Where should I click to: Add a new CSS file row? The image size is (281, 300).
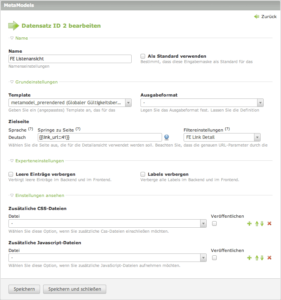click(x=249, y=223)
